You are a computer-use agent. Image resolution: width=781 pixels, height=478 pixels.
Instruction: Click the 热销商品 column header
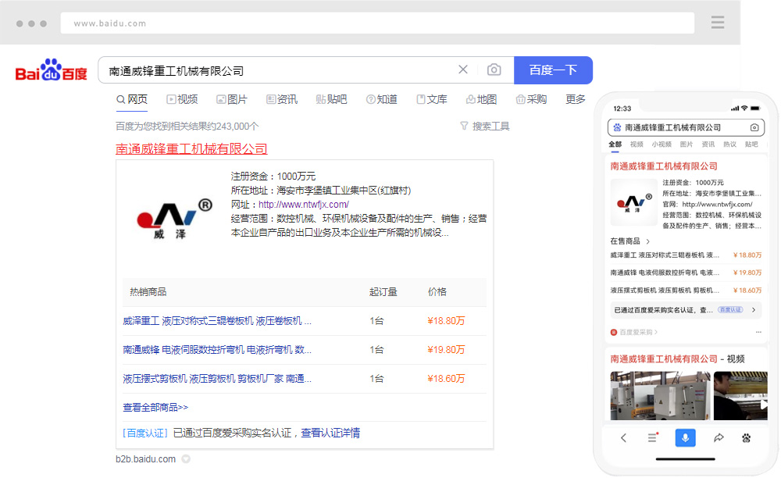pos(148,292)
